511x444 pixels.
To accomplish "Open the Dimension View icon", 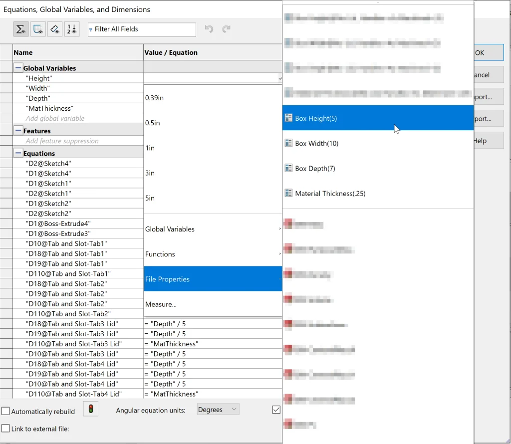I will [x=55, y=29].
